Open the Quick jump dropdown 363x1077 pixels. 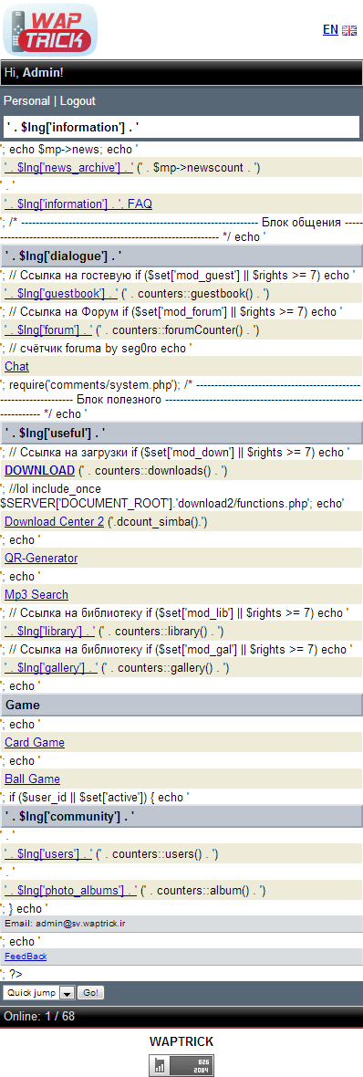39,992
